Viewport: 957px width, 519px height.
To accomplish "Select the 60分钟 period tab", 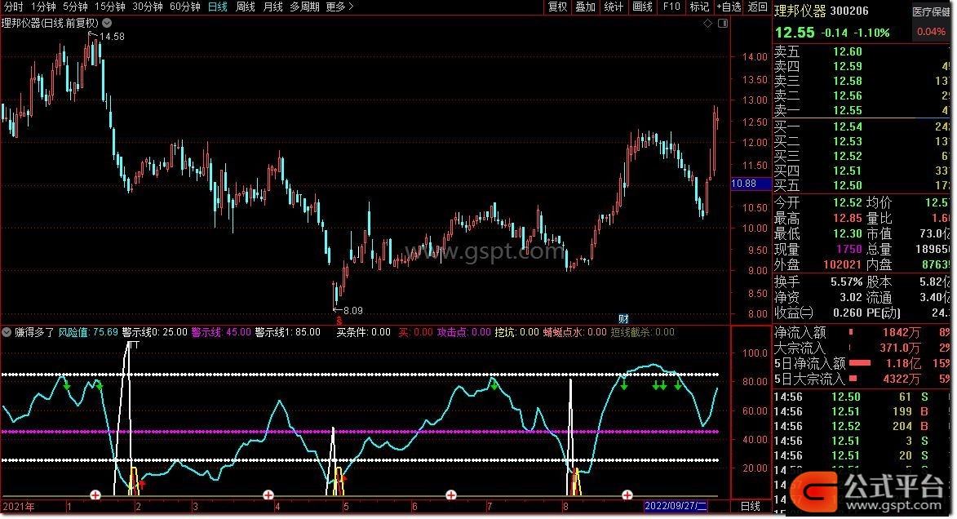I will (185, 7).
